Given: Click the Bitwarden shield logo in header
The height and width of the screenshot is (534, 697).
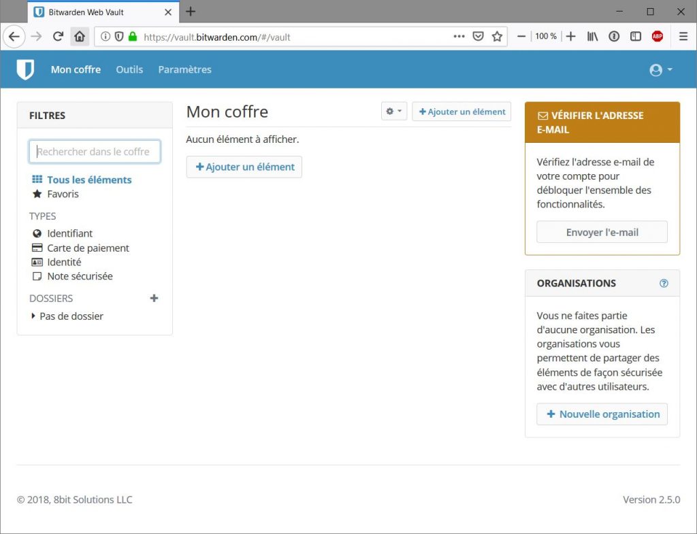Looking at the screenshot, I should 25,69.
